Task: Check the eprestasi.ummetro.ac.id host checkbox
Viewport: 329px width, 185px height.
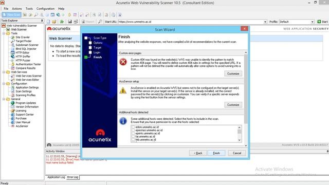Action: (x=133, y=130)
